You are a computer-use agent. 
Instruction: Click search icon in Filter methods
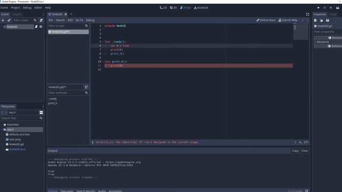coord(87,93)
